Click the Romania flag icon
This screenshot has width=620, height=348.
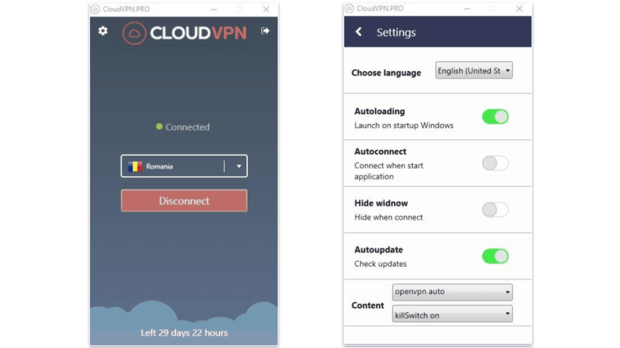pos(135,166)
